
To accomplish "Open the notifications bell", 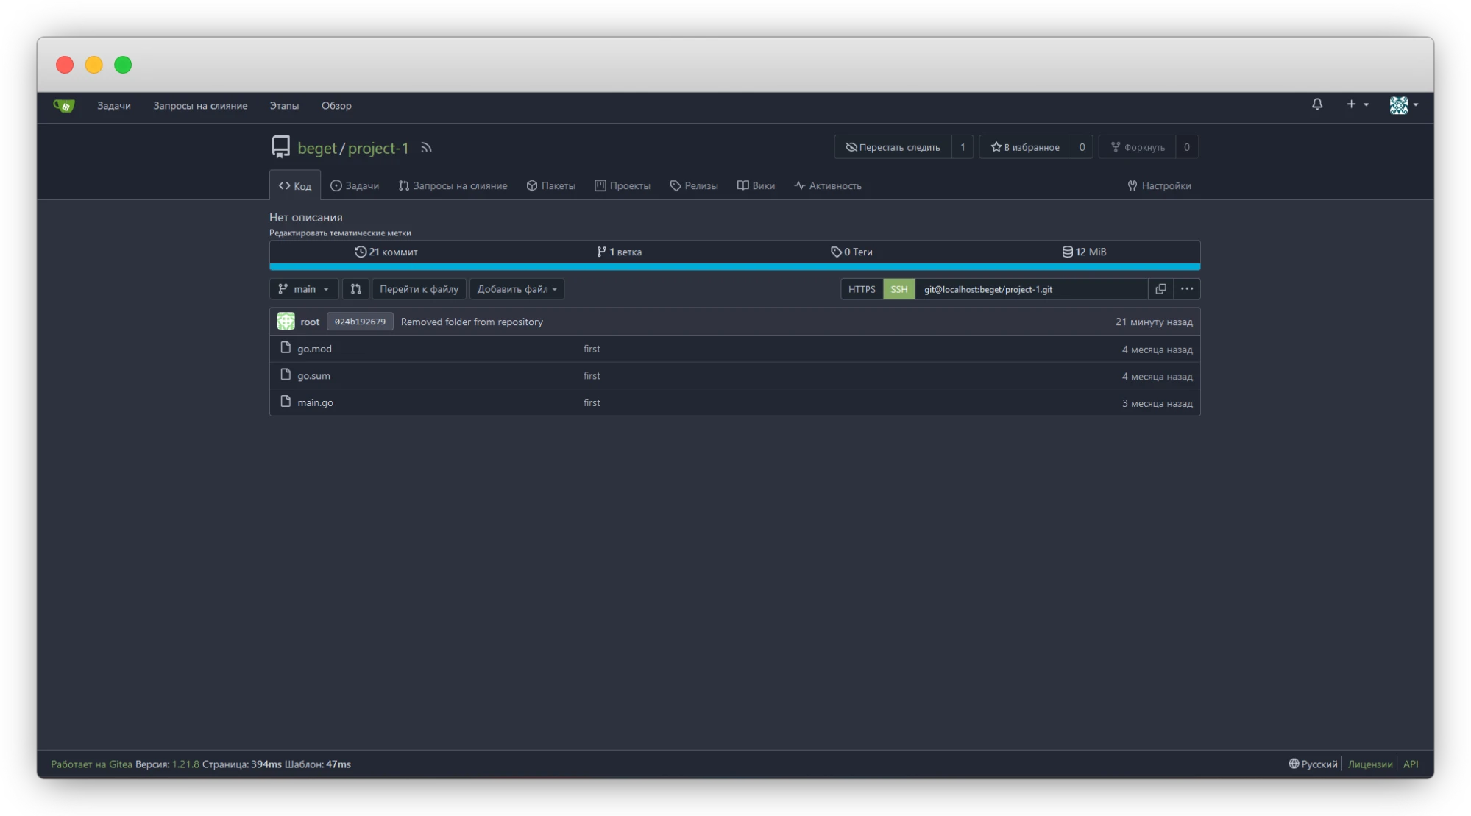I will coord(1316,104).
